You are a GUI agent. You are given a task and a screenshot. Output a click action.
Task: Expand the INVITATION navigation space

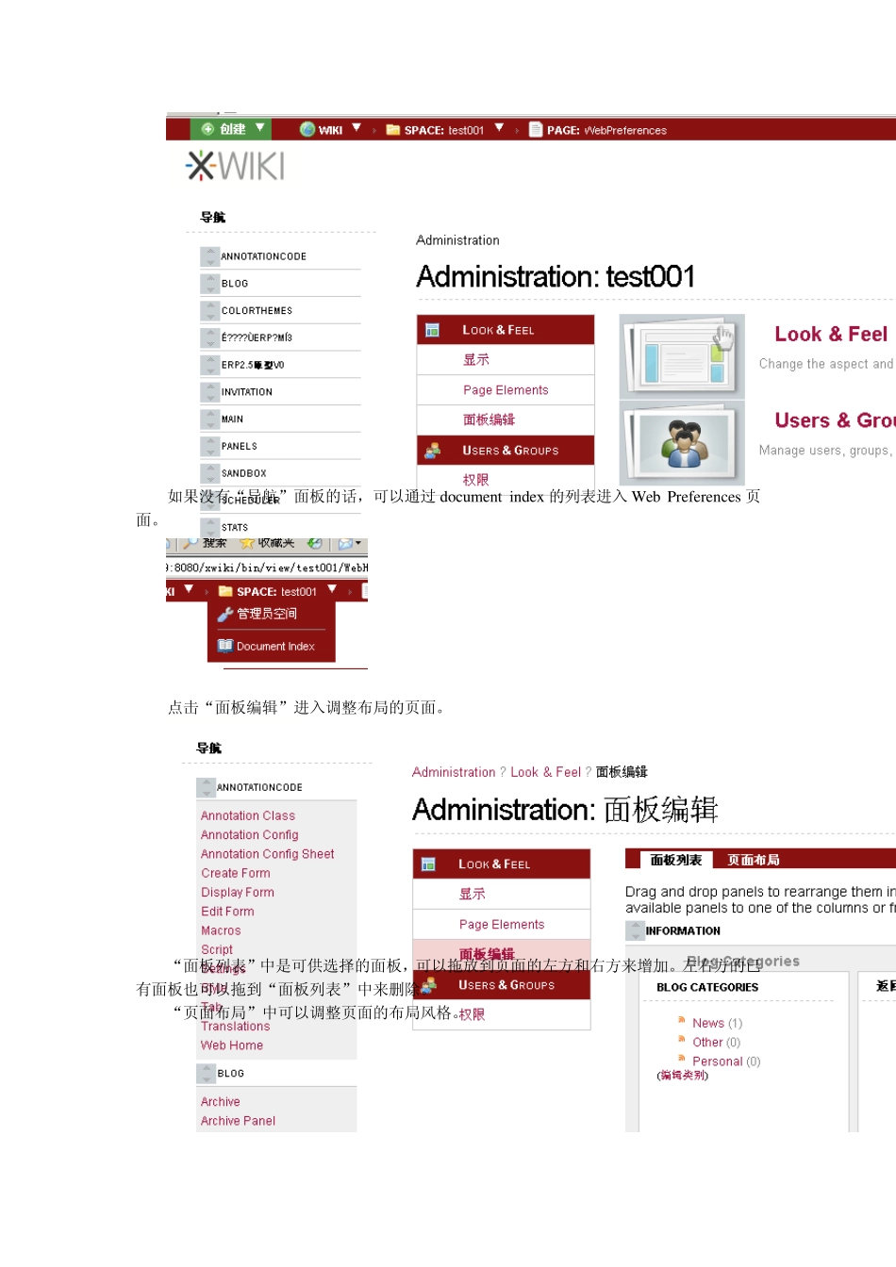pos(209,392)
